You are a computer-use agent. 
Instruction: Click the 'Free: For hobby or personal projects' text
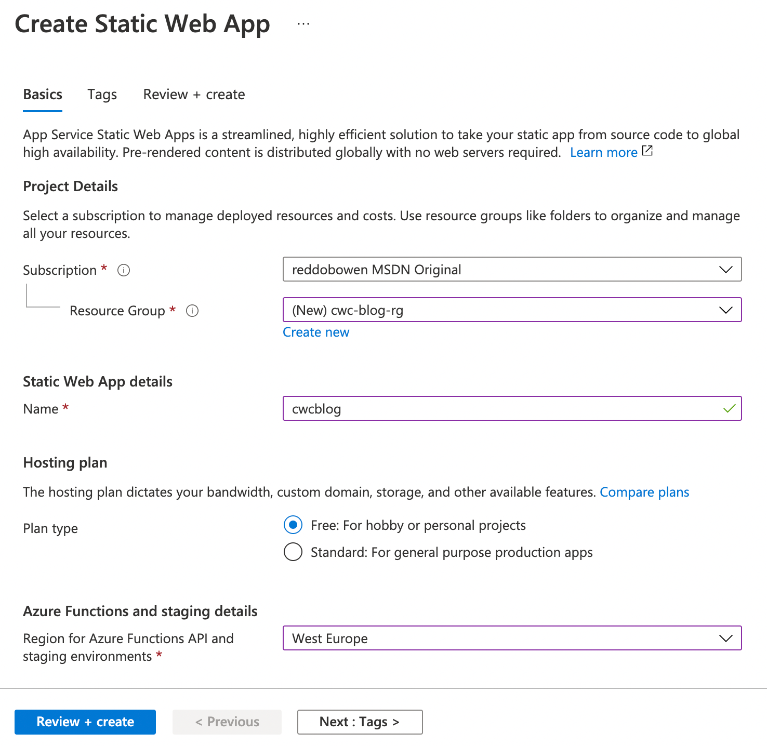click(418, 525)
